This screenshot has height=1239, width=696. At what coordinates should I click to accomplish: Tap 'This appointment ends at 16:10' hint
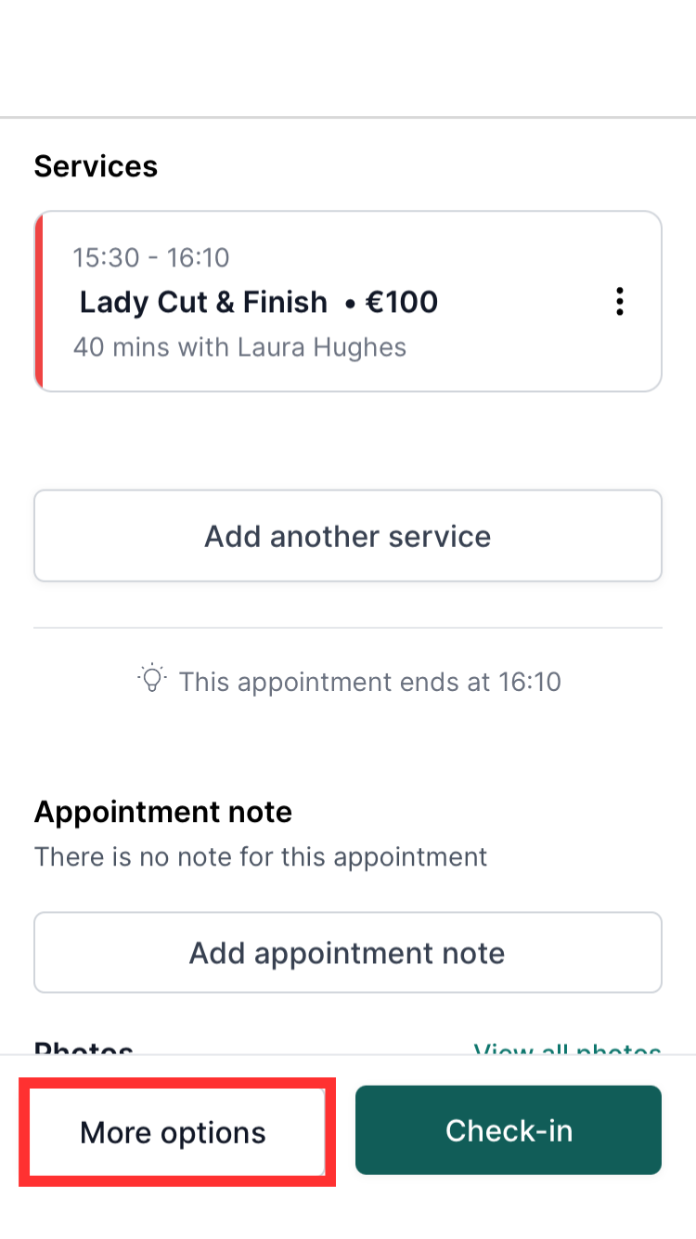click(370, 682)
